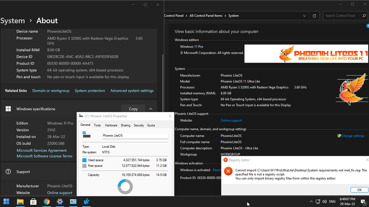Click the Support question mark icon
This screenshot has width=369, height=207.
pos(8,172)
